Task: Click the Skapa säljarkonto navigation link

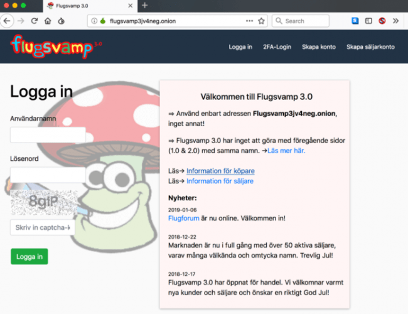Action: pyautogui.click(x=370, y=47)
